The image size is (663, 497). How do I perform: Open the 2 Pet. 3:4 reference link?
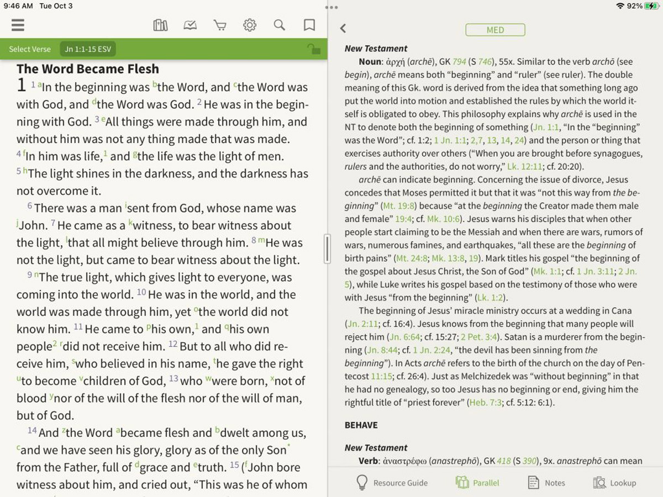(479, 337)
